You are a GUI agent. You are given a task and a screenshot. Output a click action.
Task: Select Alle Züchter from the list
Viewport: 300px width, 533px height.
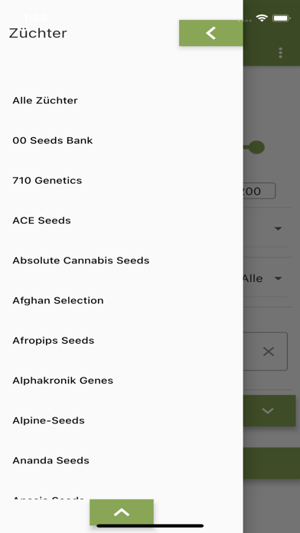(x=45, y=100)
